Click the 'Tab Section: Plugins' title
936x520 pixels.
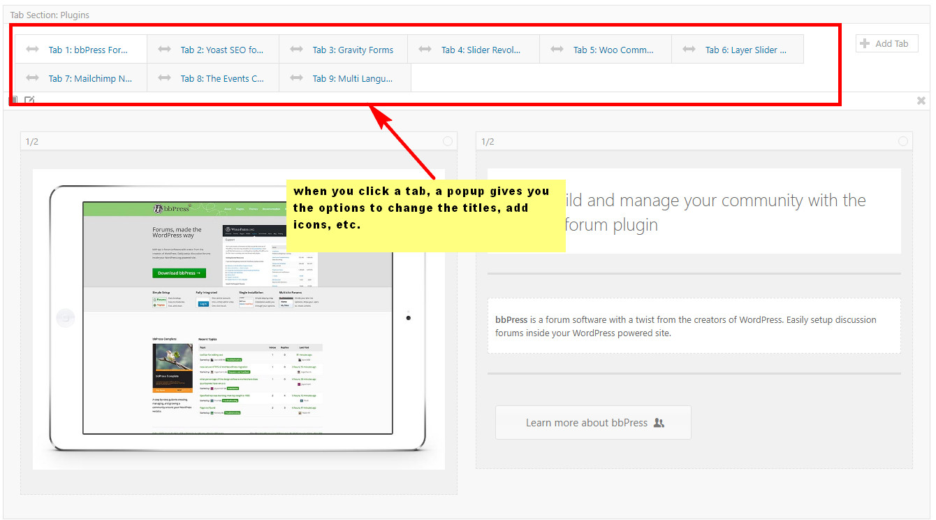click(50, 15)
